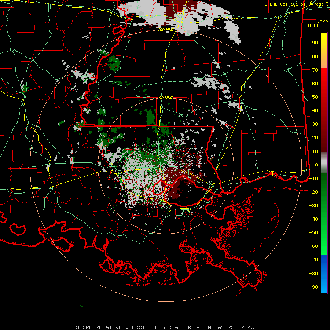
Task: Select the 50 NMI range ring label
Action: click(166, 98)
